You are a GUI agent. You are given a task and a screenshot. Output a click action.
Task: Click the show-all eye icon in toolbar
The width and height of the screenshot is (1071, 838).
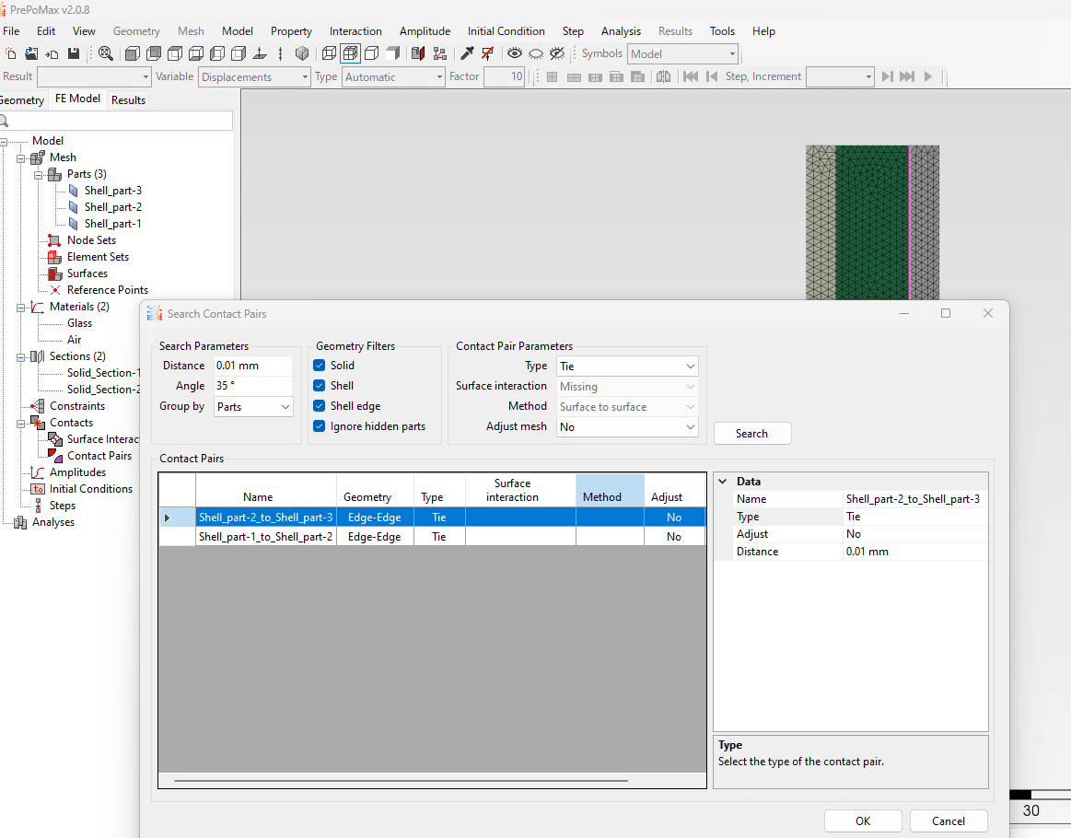click(514, 53)
